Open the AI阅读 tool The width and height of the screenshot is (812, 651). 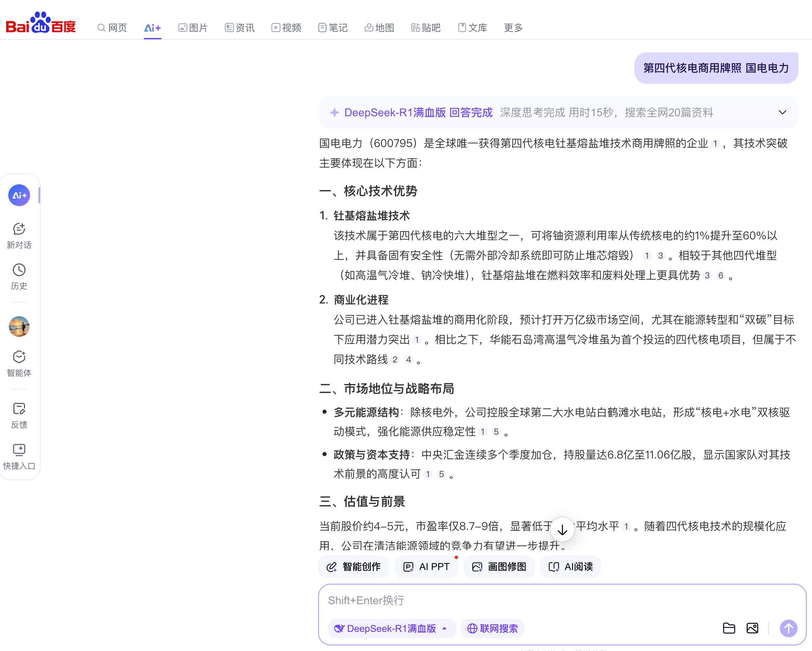click(571, 567)
